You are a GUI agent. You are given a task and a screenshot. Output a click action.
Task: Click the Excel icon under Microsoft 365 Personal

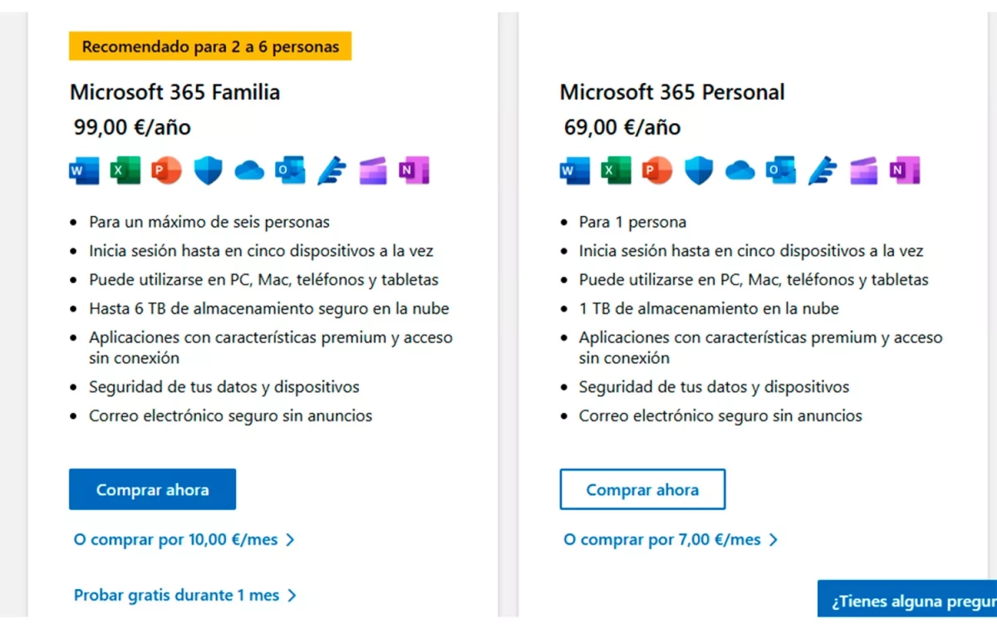point(616,171)
